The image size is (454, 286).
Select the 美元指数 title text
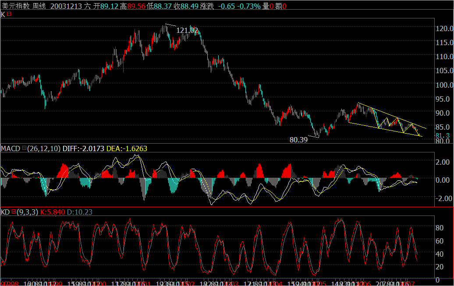[x=16, y=6]
